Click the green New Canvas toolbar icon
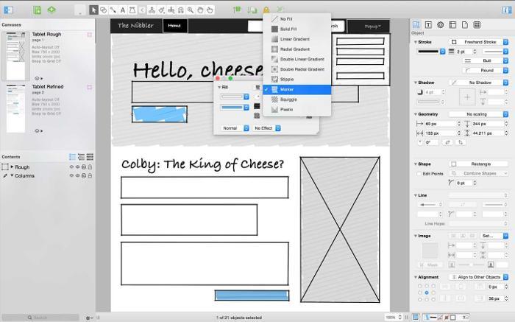The image size is (515, 322). coord(37,10)
